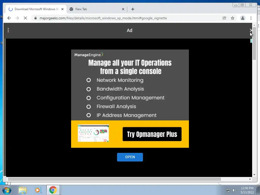The image size is (260, 195).
Task: Click the address bar URL
Action: (x=103, y=18)
